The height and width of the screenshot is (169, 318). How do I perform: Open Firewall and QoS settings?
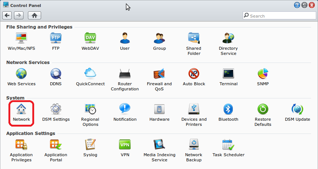159,74
